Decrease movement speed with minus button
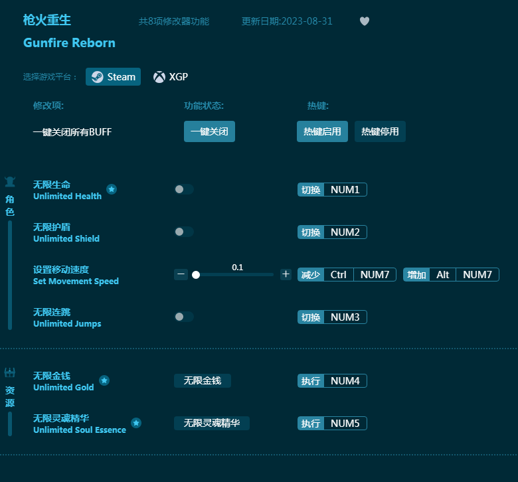This screenshot has height=482, width=518. [181, 274]
